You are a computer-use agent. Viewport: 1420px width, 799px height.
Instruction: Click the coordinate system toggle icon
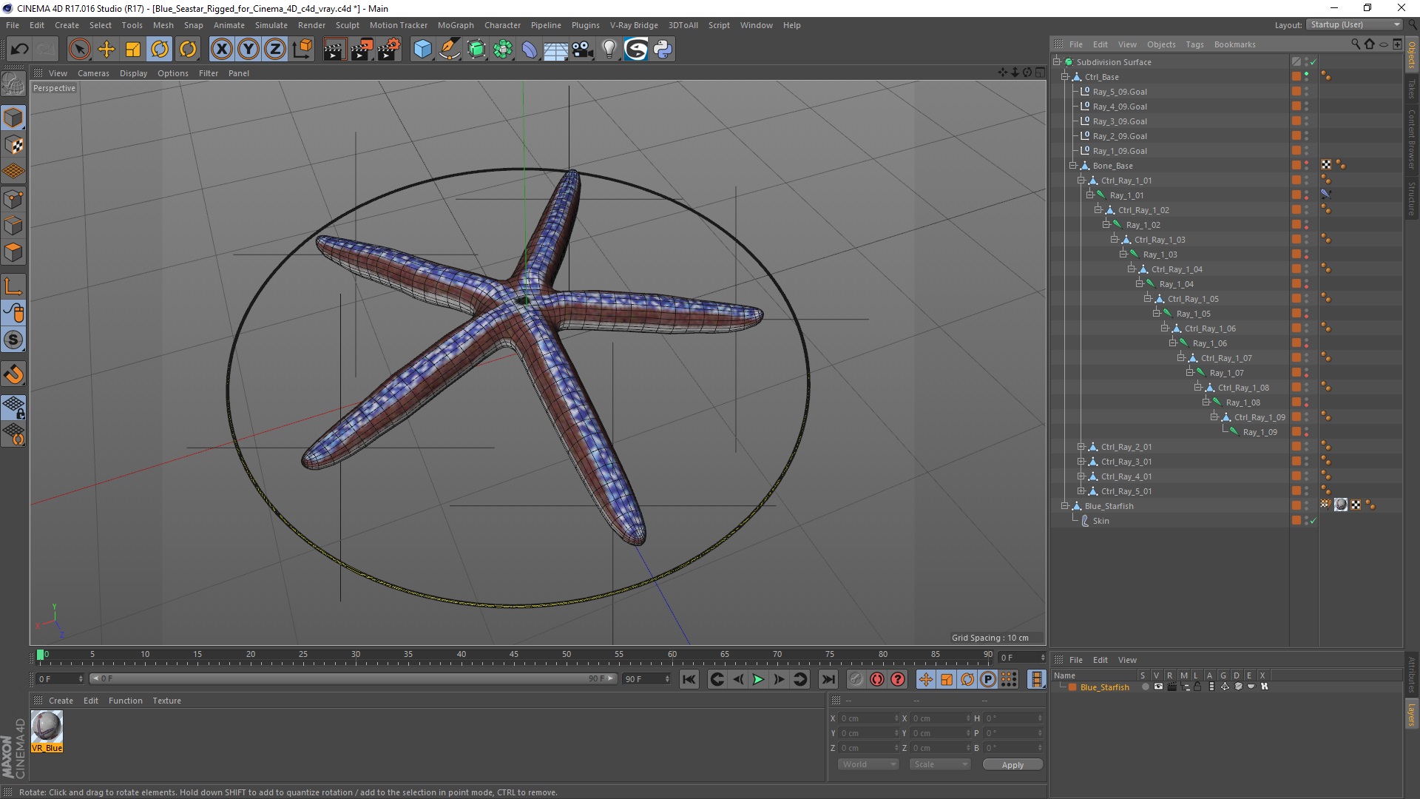click(x=302, y=50)
